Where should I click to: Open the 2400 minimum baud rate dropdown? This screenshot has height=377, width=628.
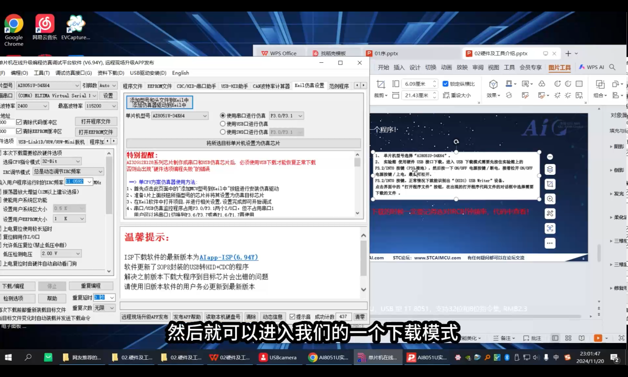(32, 106)
